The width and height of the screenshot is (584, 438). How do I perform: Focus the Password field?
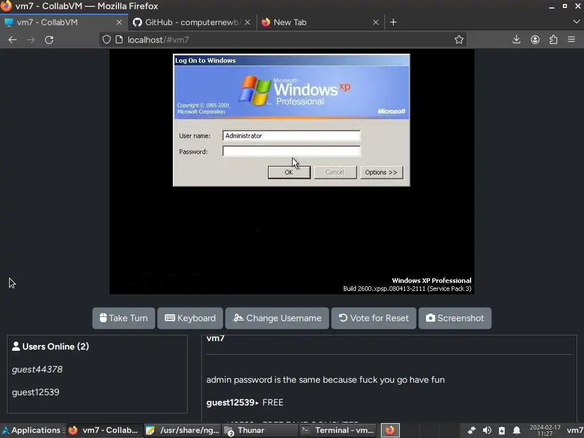(291, 151)
